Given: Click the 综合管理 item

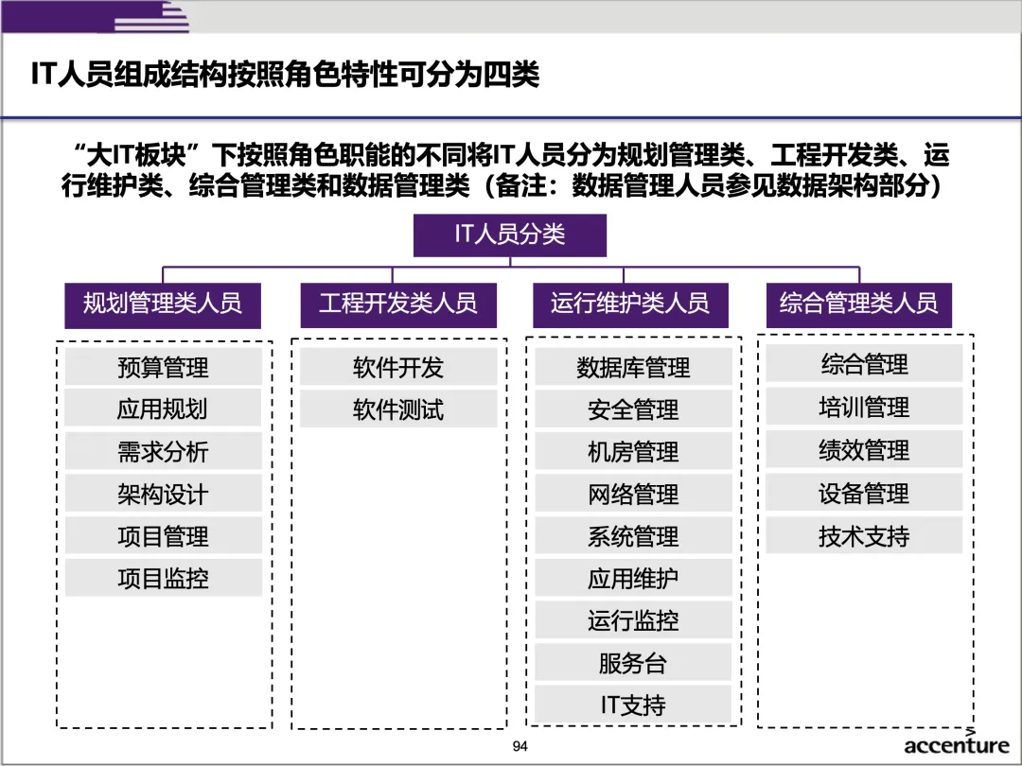Looking at the screenshot, I should point(864,363).
